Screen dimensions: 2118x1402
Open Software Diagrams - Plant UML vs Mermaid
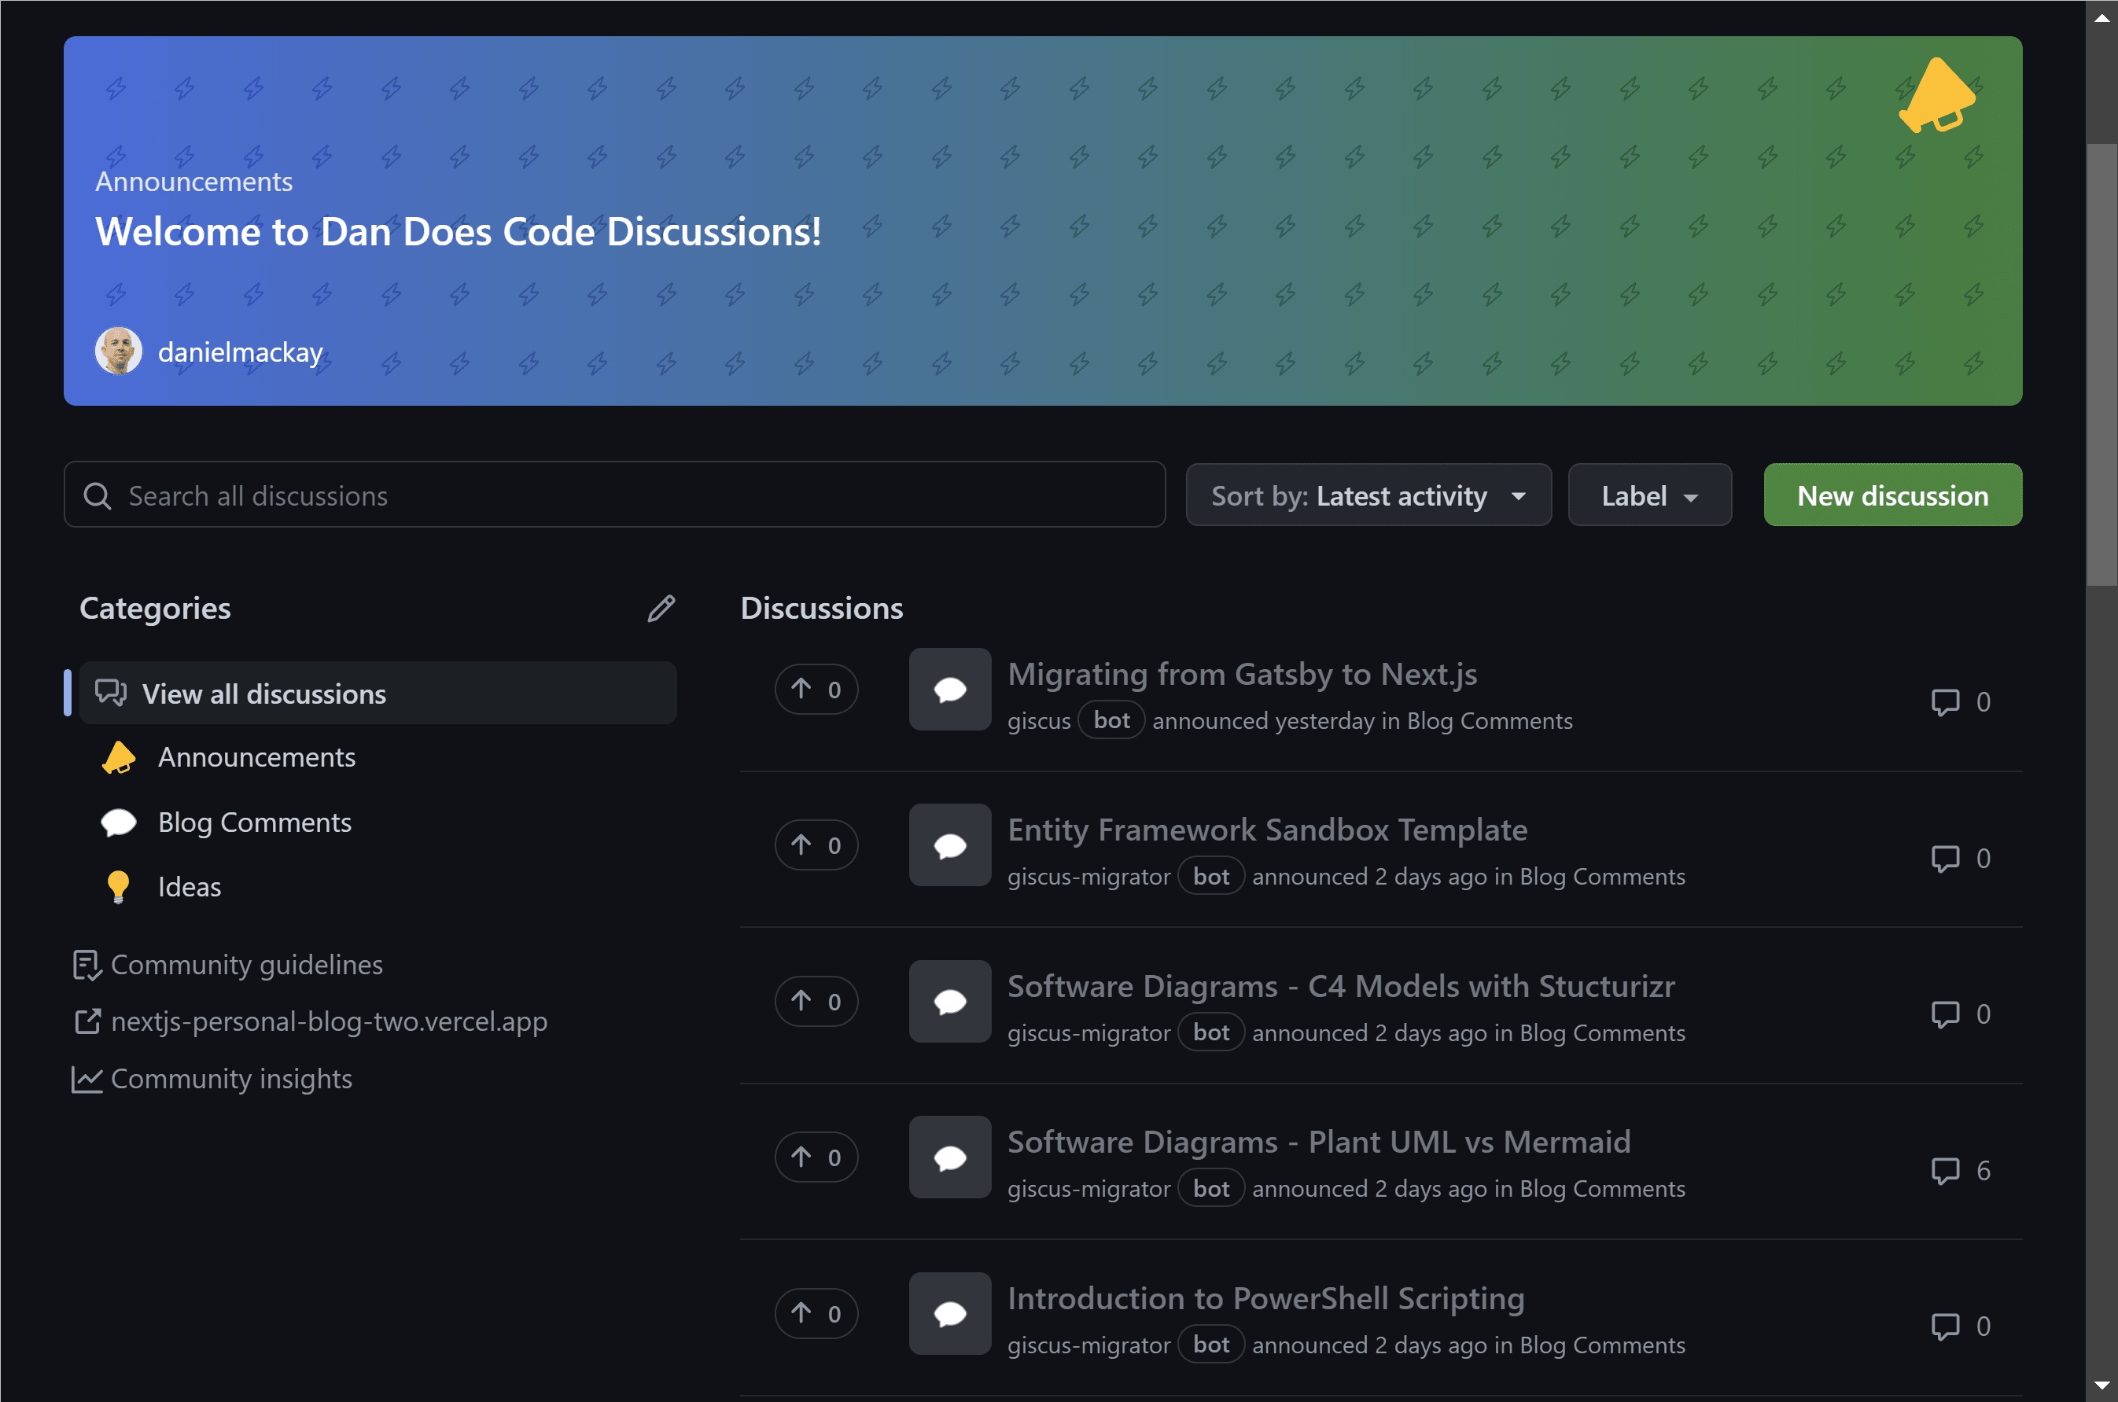click(x=1319, y=1142)
